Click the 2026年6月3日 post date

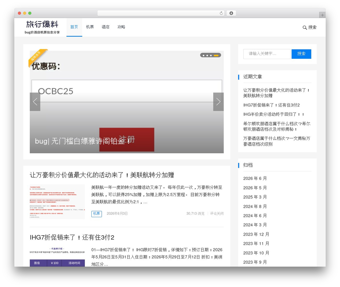[x=117, y=214]
